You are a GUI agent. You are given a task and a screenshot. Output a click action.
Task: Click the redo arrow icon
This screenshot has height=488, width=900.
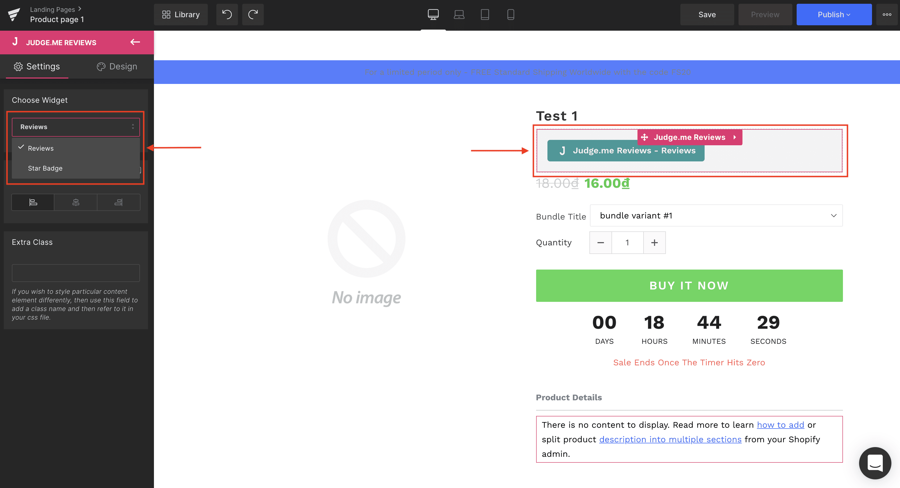[253, 14]
